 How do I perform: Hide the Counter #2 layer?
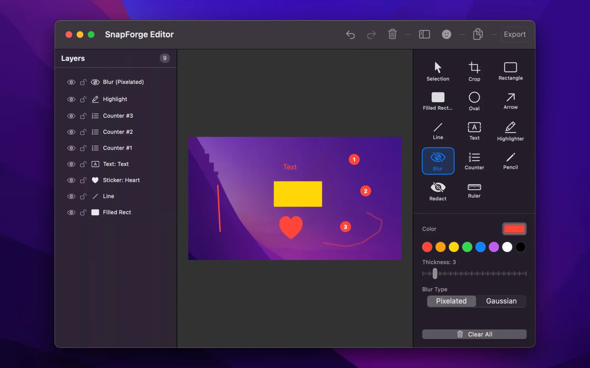click(71, 132)
